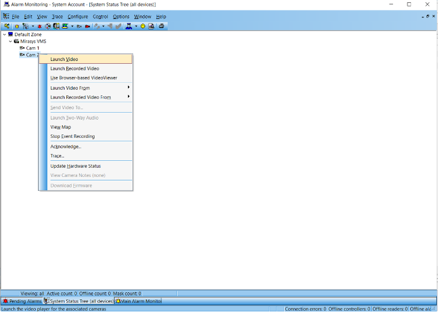The width and height of the screenshot is (438, 312).
Task: Select Cam 1 in the device tree
Action: 32,48
